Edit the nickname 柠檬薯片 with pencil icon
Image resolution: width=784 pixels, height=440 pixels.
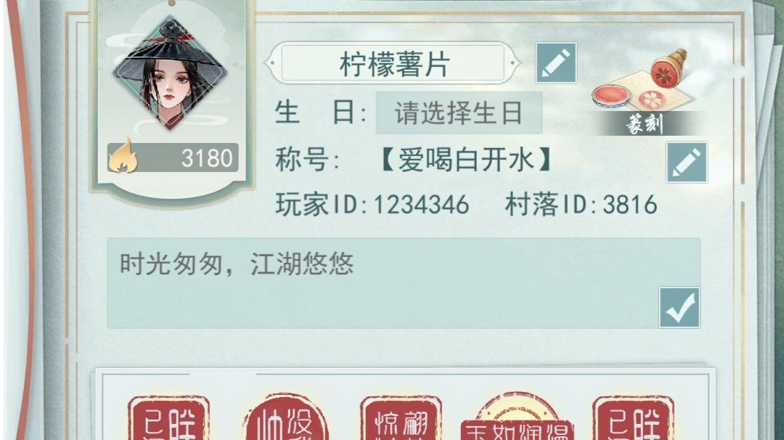point(556,63)
